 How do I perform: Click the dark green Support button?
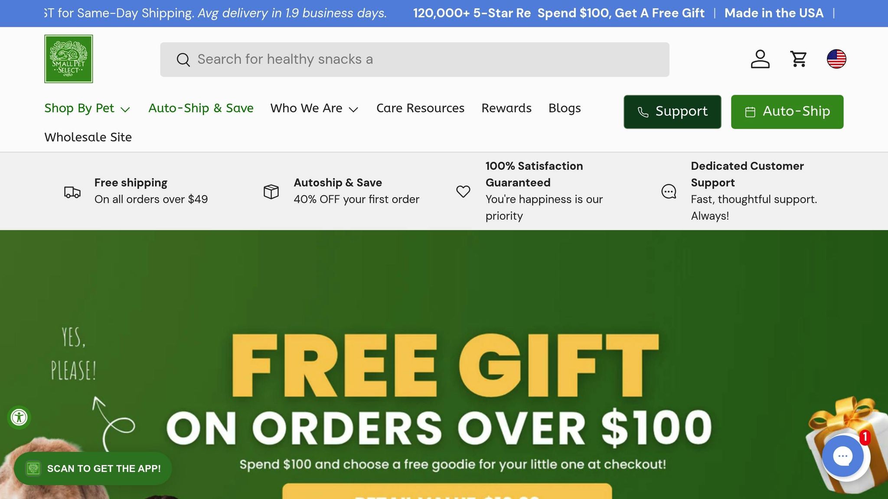point(673,112)
